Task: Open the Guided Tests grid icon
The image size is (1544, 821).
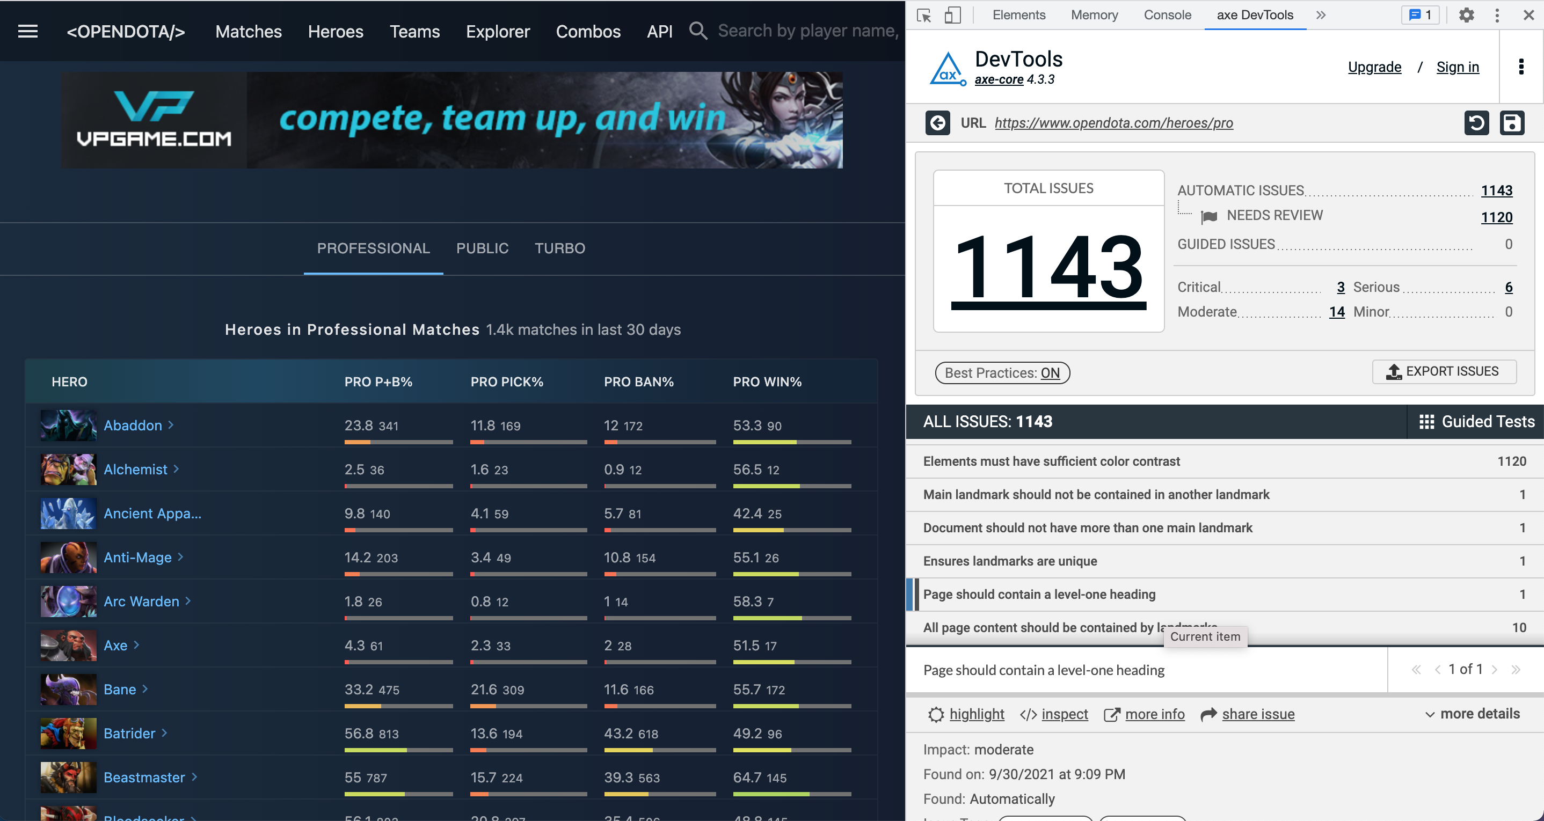Action: 1427,421
